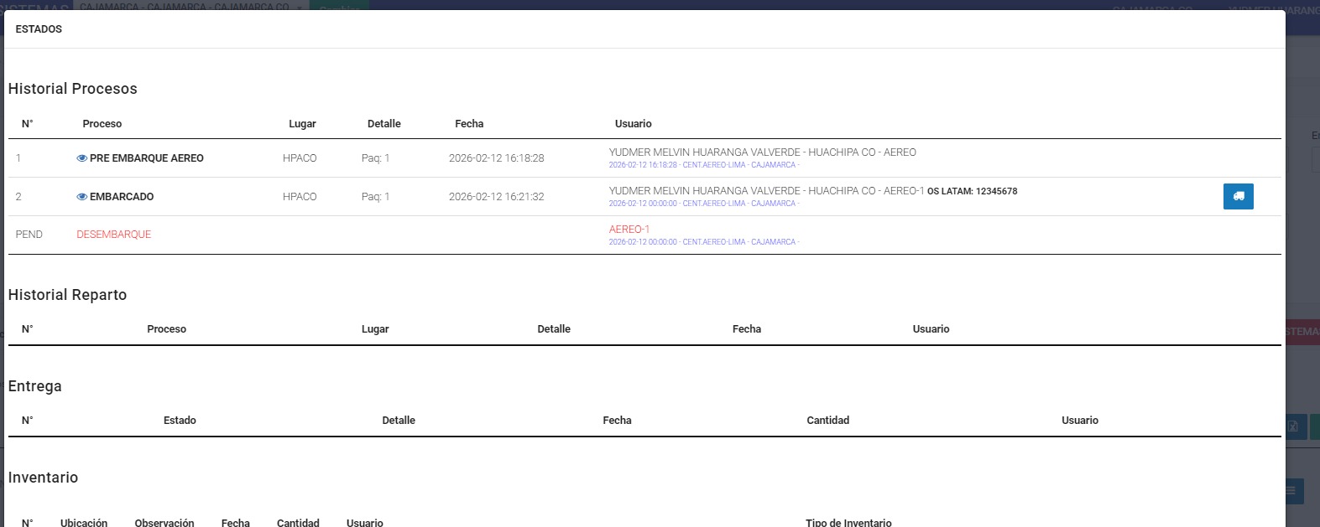Screen dimensions: 1320x527
Task: Click the spreadsheet export icon at right edge
Action: 1293,426
